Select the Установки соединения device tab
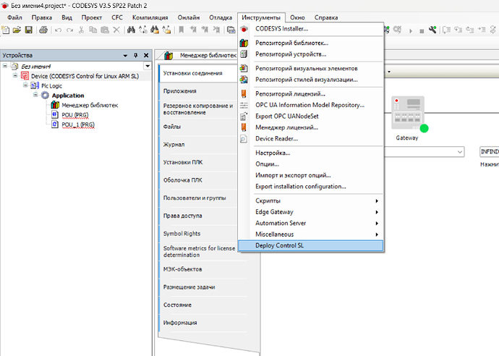This screenshot has width=499, height=356. coord(198,73)
